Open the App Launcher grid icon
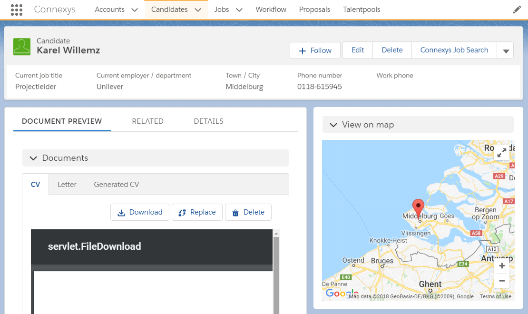The image size is (528, 314). [x=17, y=10]
